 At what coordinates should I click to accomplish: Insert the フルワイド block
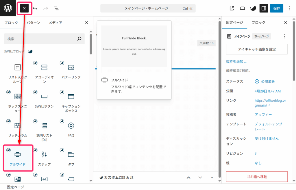pyautogui.click(x=18, y=158)
